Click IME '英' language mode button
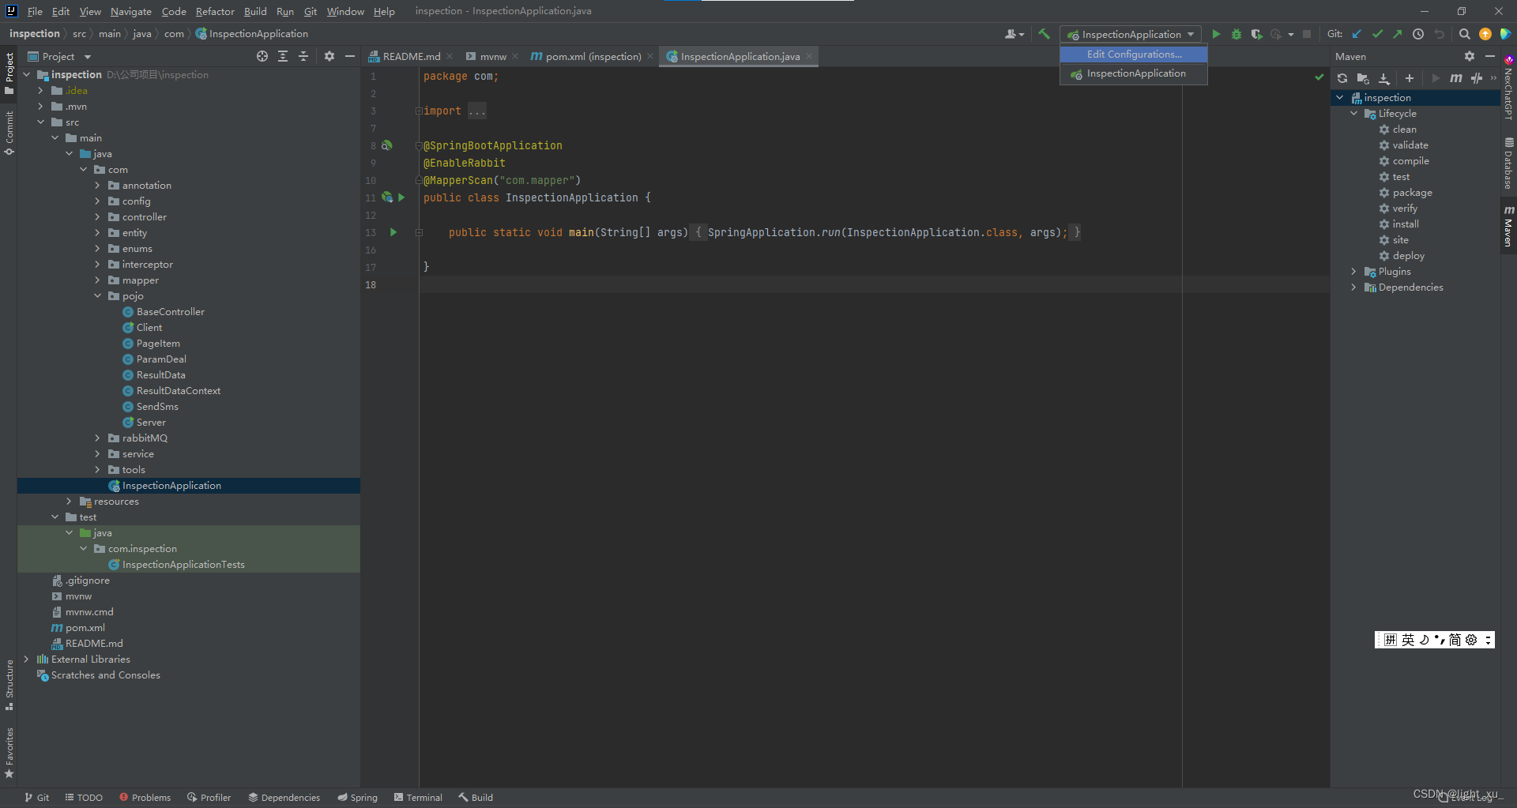The image size is (1517, 808). click(x=1408, y=640)
